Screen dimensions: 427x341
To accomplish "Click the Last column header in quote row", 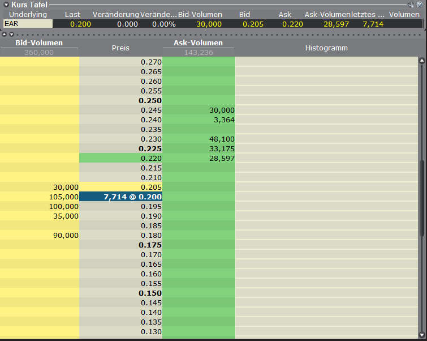I will (x=73, y=14).
